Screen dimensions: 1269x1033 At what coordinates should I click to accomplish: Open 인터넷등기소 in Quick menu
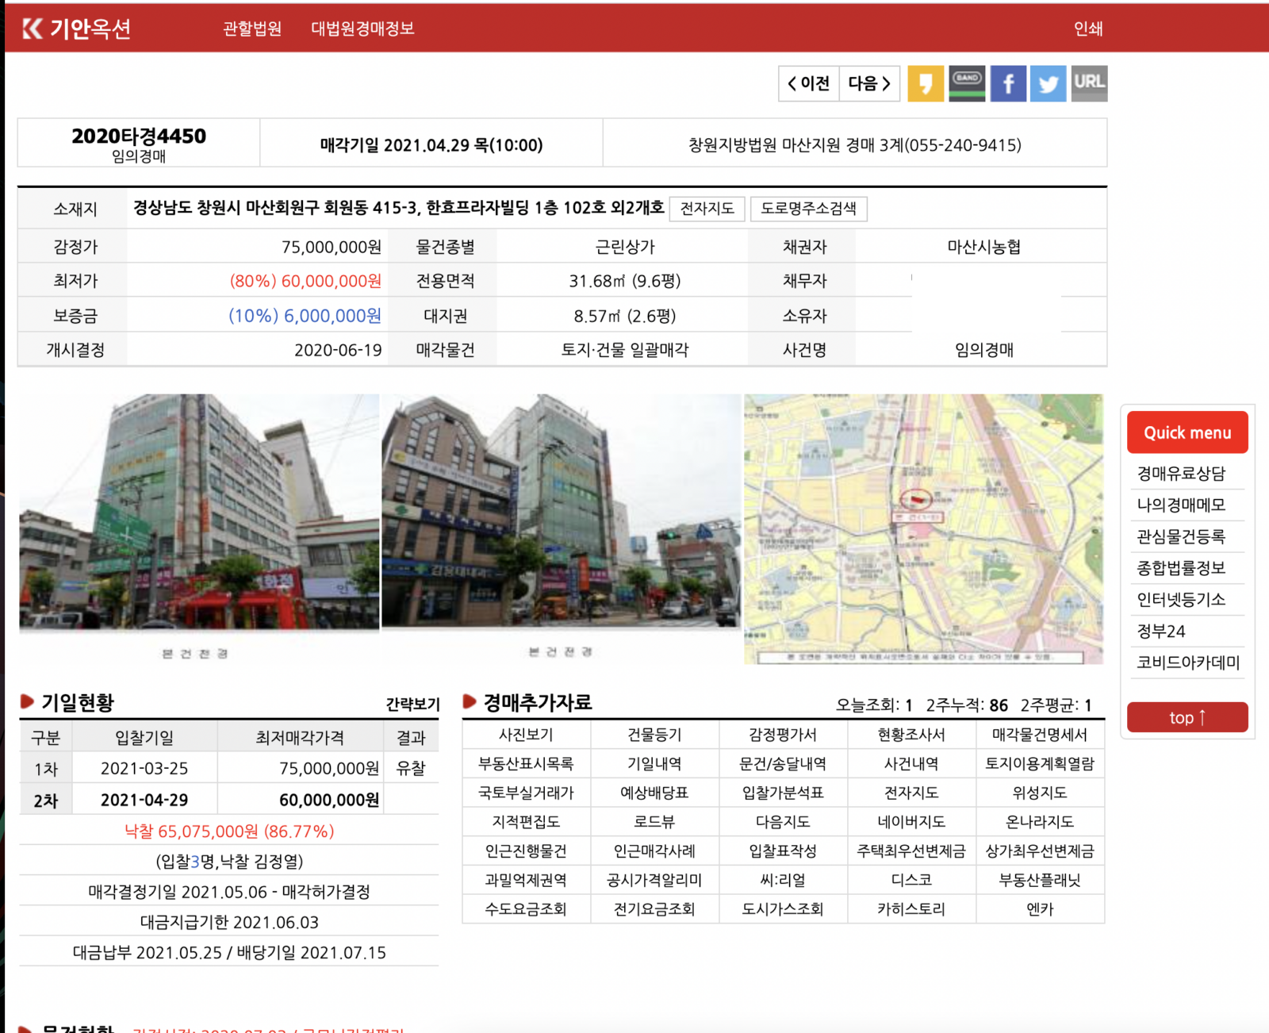pos(1182,599)
